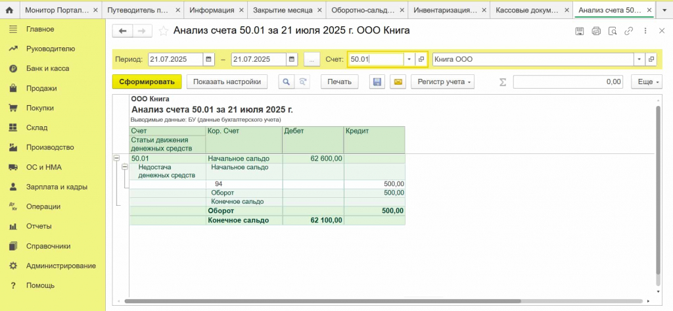Collapse the 50.01 account group
The height and width of the screenshot is (311, 673).
click(x=116, y=158)
